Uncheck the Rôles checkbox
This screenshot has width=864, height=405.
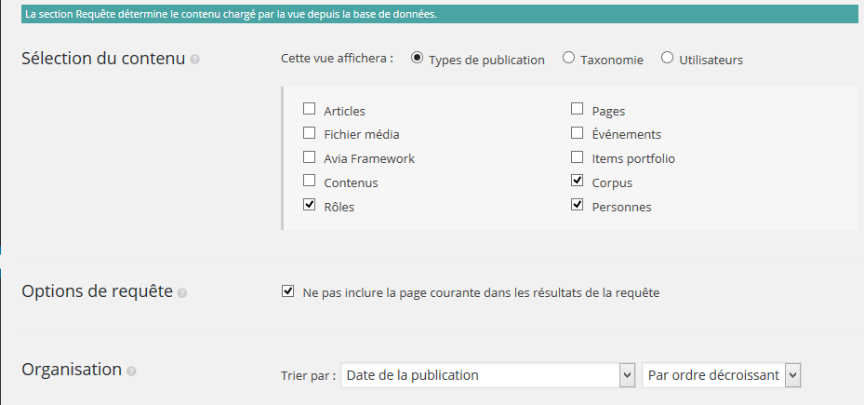point(310,206)
